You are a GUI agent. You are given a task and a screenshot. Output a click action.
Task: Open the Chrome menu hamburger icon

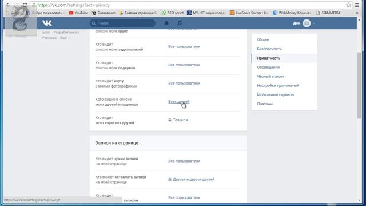(x=357, y=5)
